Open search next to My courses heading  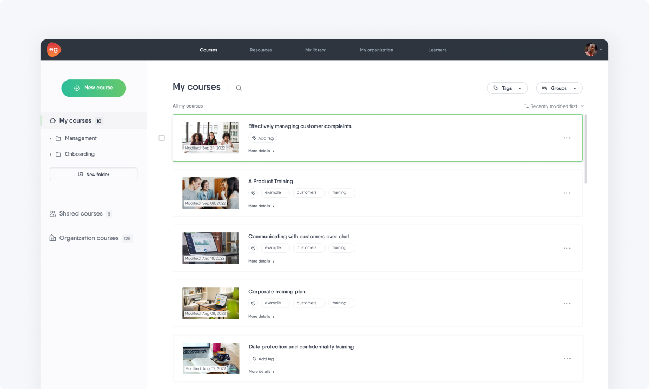(x=239, y=88)
